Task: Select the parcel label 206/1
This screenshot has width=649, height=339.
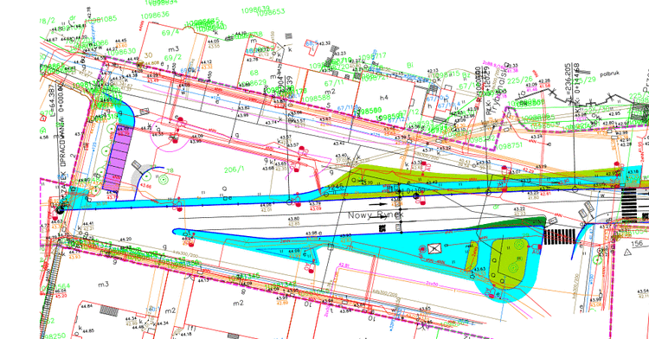Action: click(234, 169)
